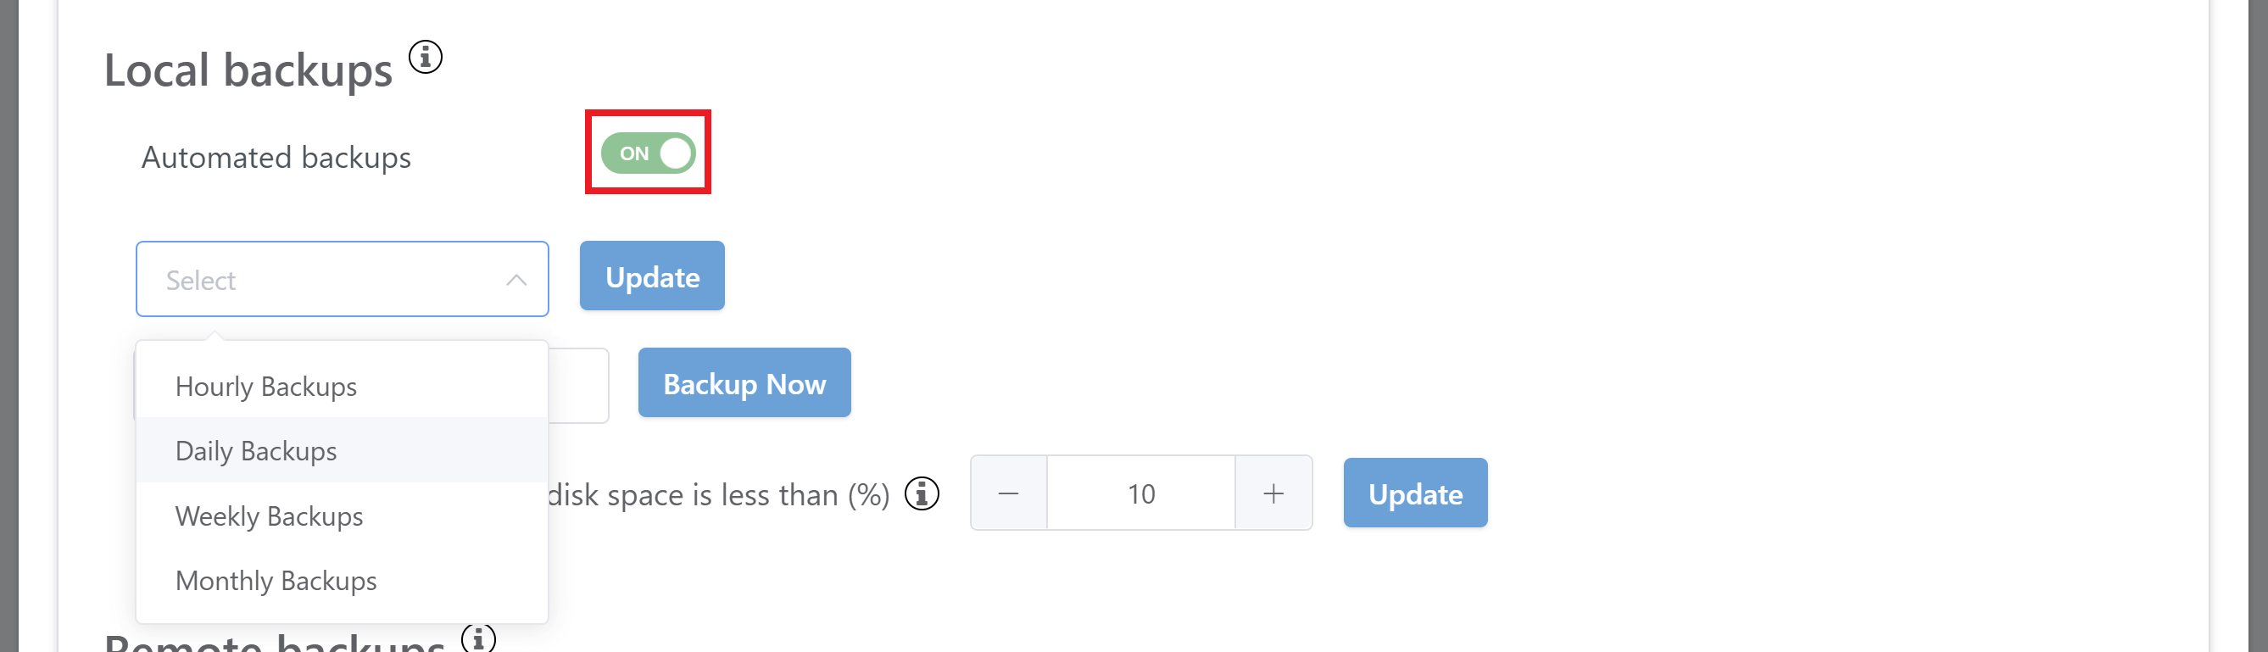Viewport: 2268px width, 652px height.
Task: Click the plus icon to increase disk percentage
Action: [1273, 493]
